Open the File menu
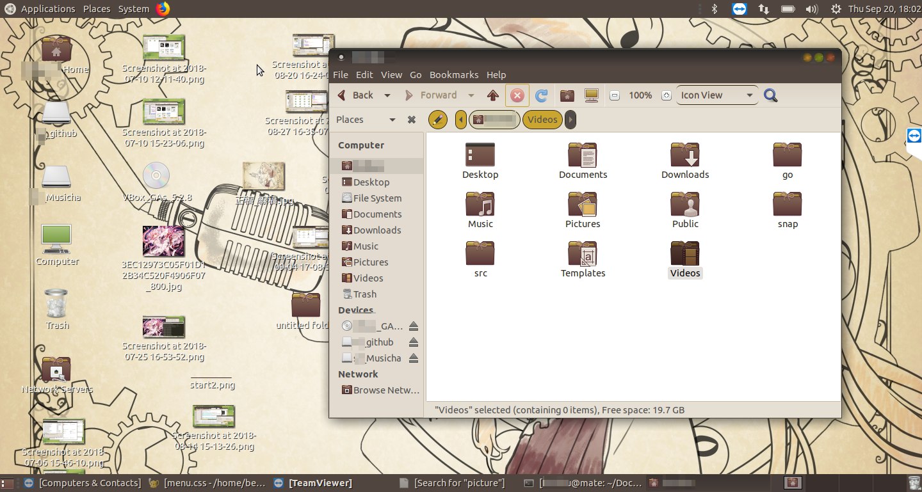 pos(341,75)
